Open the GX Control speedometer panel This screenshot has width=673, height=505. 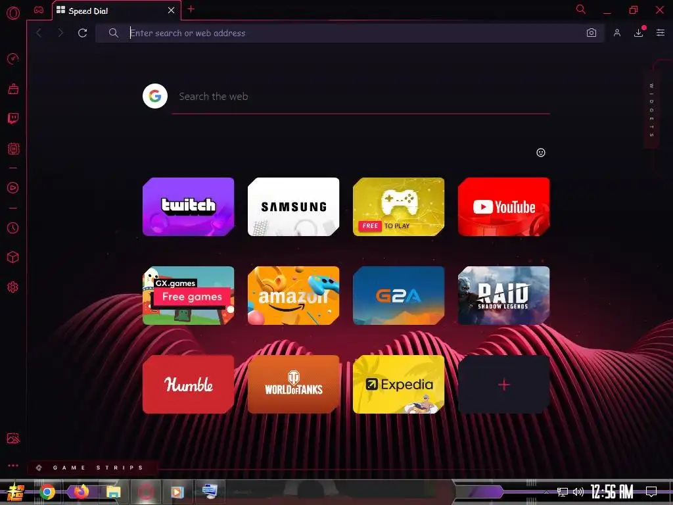pos(13,59)
